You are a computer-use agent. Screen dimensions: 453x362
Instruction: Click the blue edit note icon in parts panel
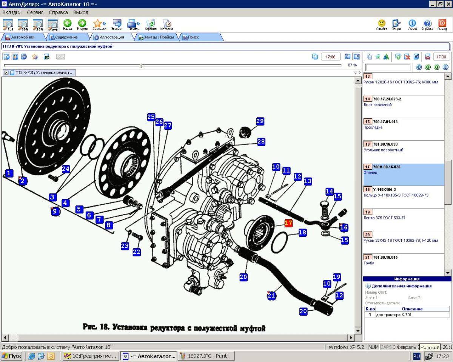point(416,57)
